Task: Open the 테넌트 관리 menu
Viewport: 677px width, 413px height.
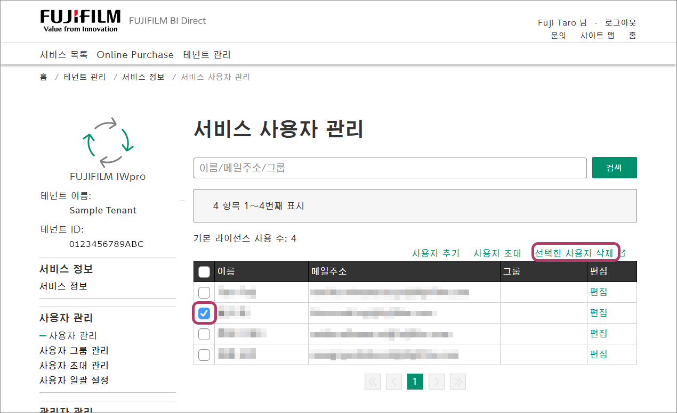Action: (x=207, y=55)
